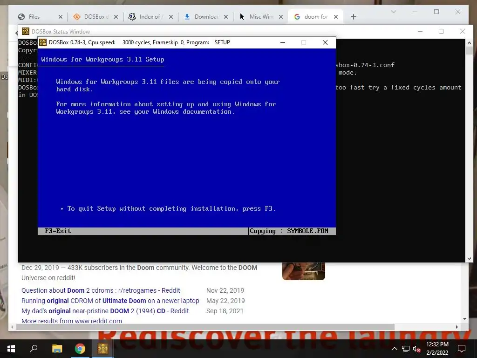
Task: Switch to the Misc Win browser tab
Action: coord(261,17)
